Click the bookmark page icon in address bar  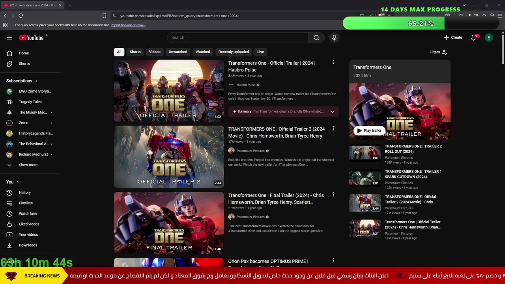(x=104, y=16)
